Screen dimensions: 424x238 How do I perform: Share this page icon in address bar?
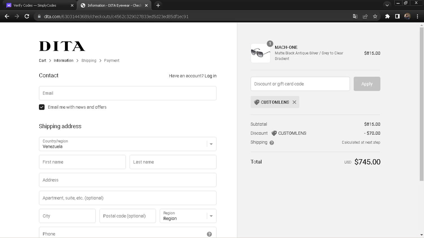365,16
